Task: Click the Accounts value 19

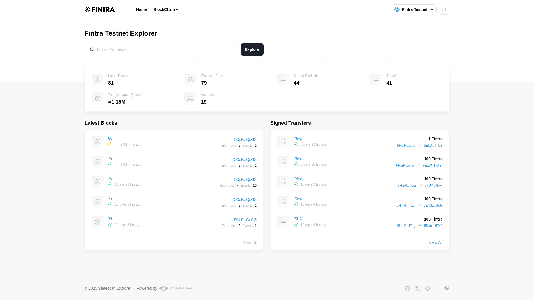Action: 204,102
